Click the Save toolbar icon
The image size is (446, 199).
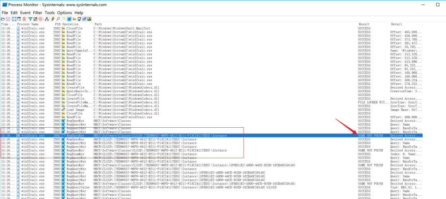click(8, 19)
